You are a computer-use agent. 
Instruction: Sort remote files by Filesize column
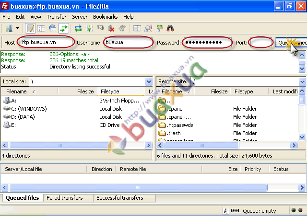point(212,91)
